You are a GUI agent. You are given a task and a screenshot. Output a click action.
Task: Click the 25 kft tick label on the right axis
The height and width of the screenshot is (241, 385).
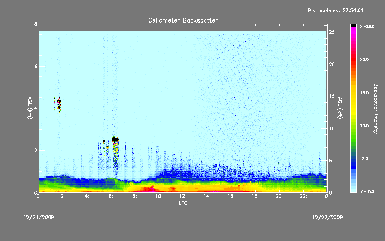tap(332, 32)
